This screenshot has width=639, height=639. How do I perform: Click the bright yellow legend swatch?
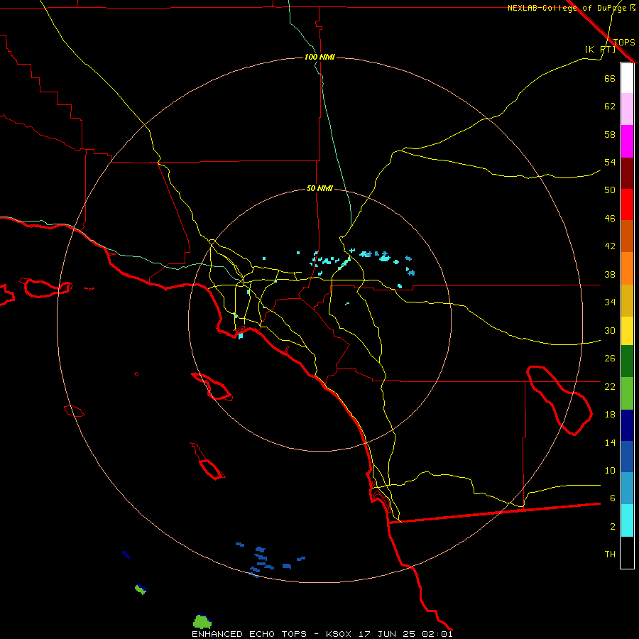click(627, 331)
